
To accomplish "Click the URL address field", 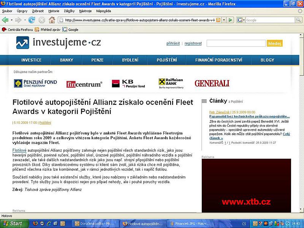I will point(139,20).
